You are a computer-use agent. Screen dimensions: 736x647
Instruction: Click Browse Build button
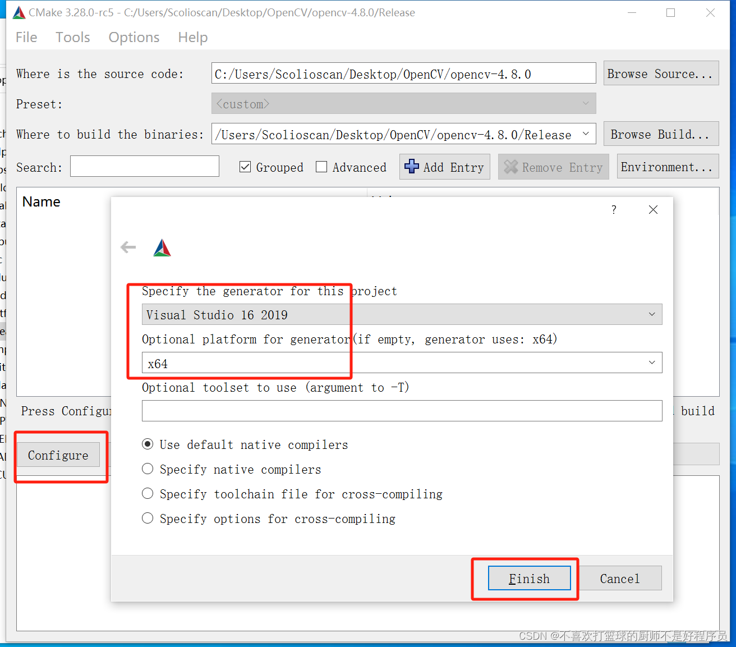coord(661,134)
